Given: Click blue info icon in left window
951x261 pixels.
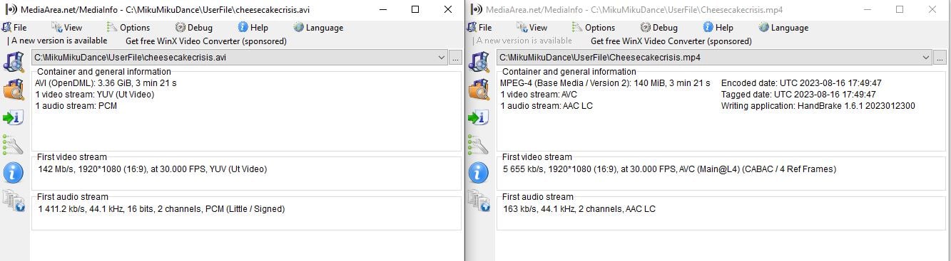Looking at the screenshot, I should pyautogui.click(x=14, y=172).
